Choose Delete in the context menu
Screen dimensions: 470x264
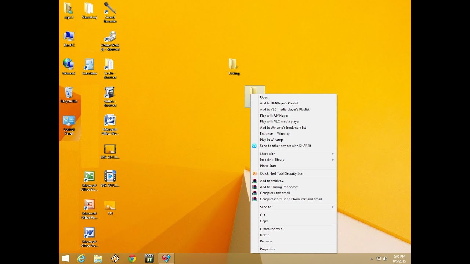tap(293, 235)
